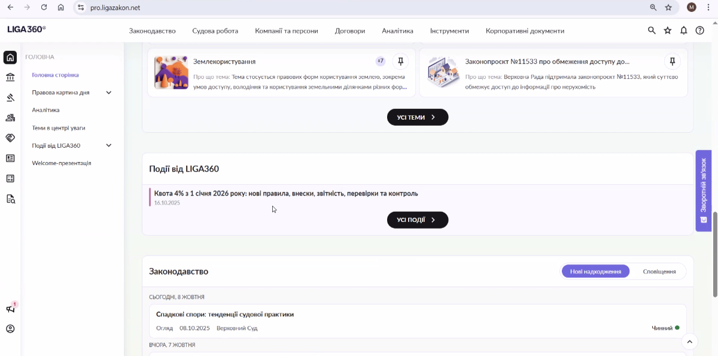718x356 pixels.
Task: Select the gavel icon in sidebar
Action: point(10,98)
